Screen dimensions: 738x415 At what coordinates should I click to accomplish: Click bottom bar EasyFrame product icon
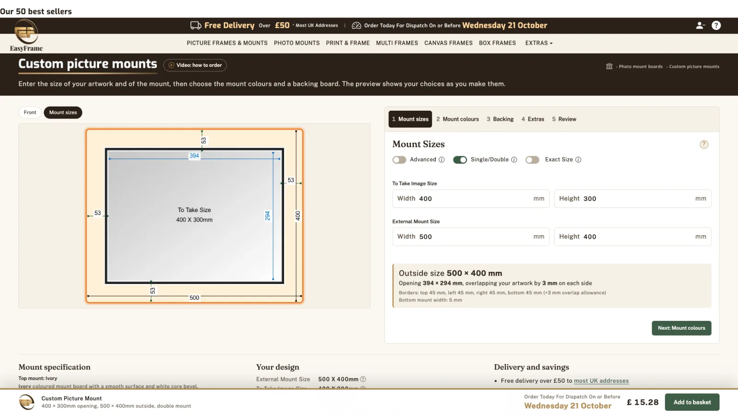(x=27, y=402)
